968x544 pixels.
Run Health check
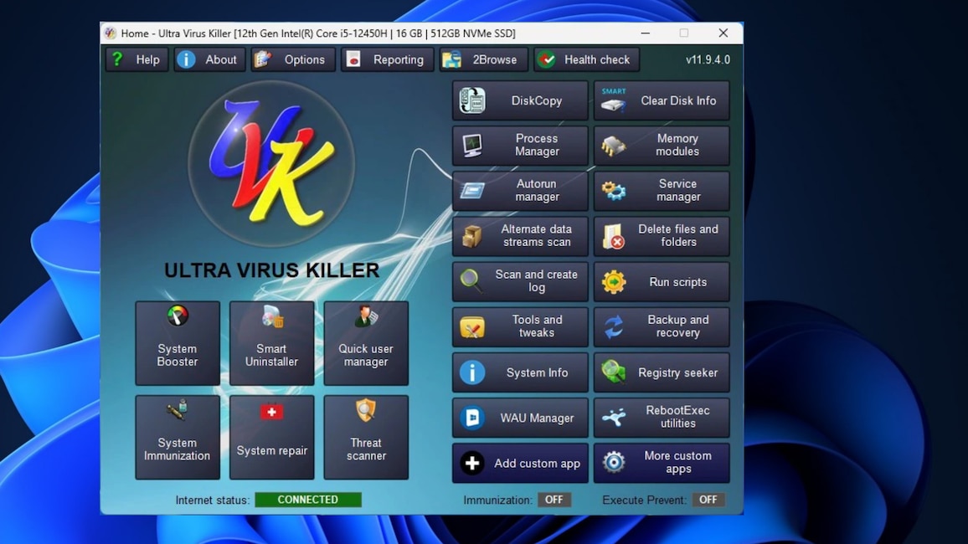[586, 59]
